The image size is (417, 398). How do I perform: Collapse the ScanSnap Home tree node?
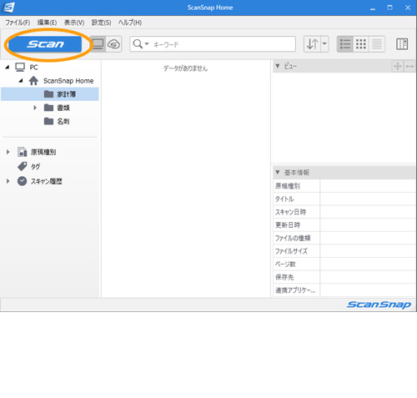(21, 81)
